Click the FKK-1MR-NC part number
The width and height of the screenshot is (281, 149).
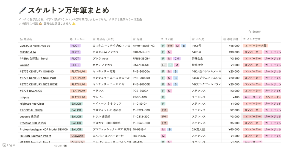point(141,52)
